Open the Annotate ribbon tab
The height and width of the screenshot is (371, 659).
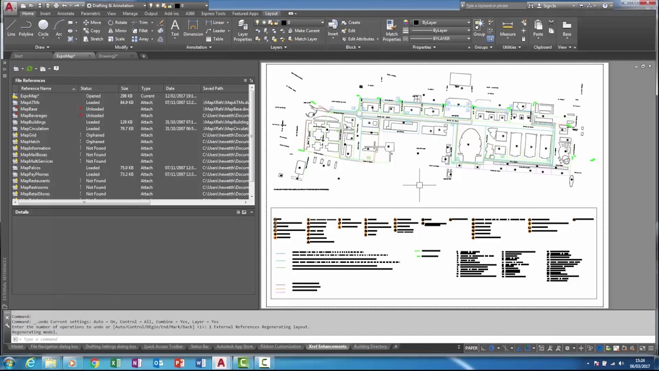pos(65,14)
